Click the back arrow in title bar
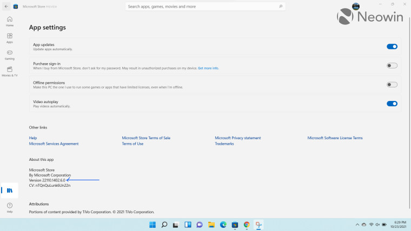Image resolution: width=411 pixels, height=231 pixels. click(6, 6)
